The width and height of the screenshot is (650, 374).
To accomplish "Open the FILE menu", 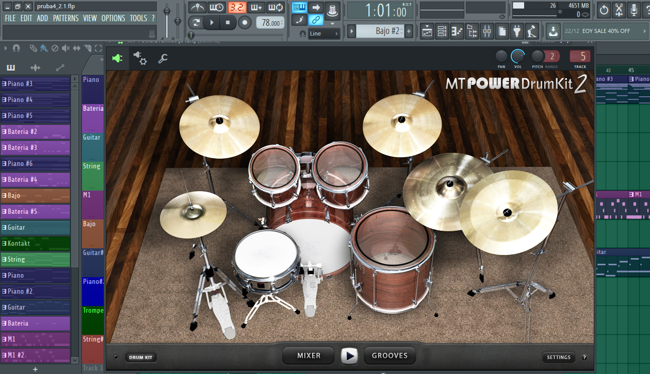I will [10, 18].
